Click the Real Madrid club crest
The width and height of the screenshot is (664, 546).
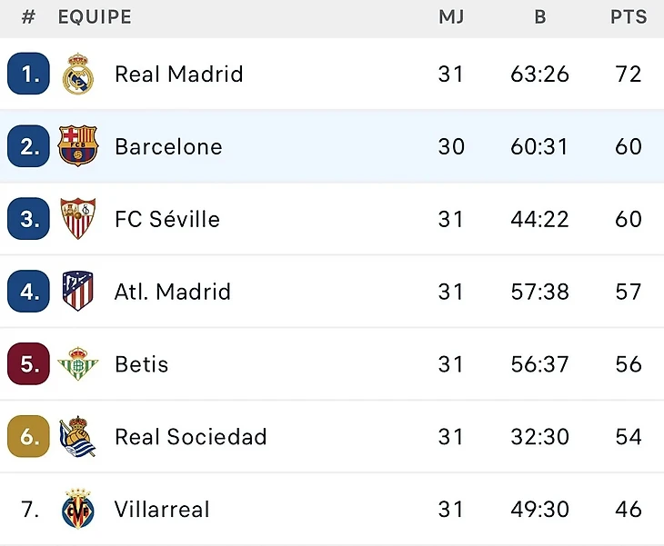click(78, 74)
